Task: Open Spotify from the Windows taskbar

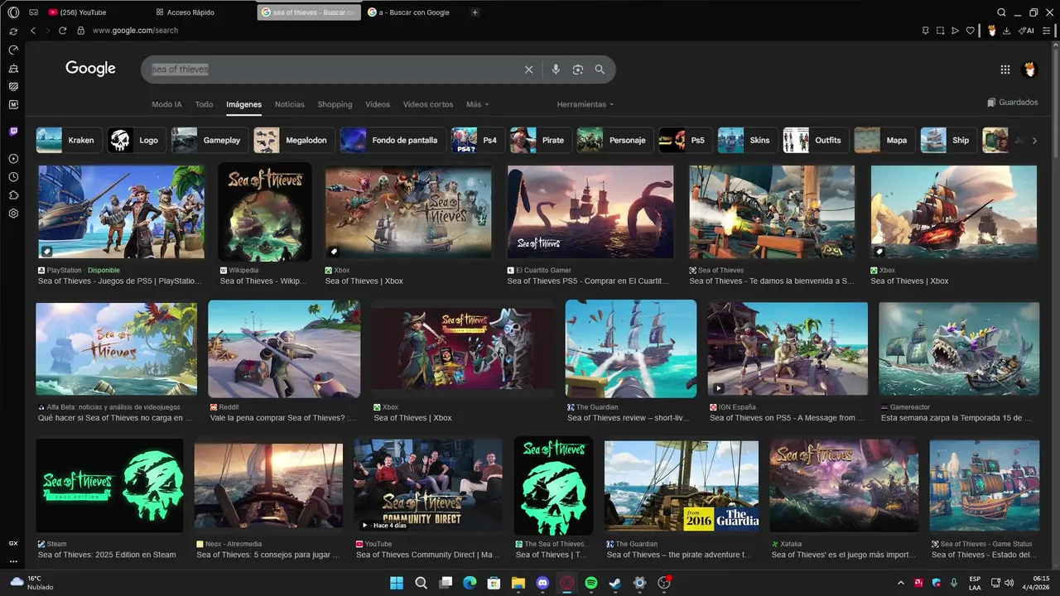Action: point(591,583)
